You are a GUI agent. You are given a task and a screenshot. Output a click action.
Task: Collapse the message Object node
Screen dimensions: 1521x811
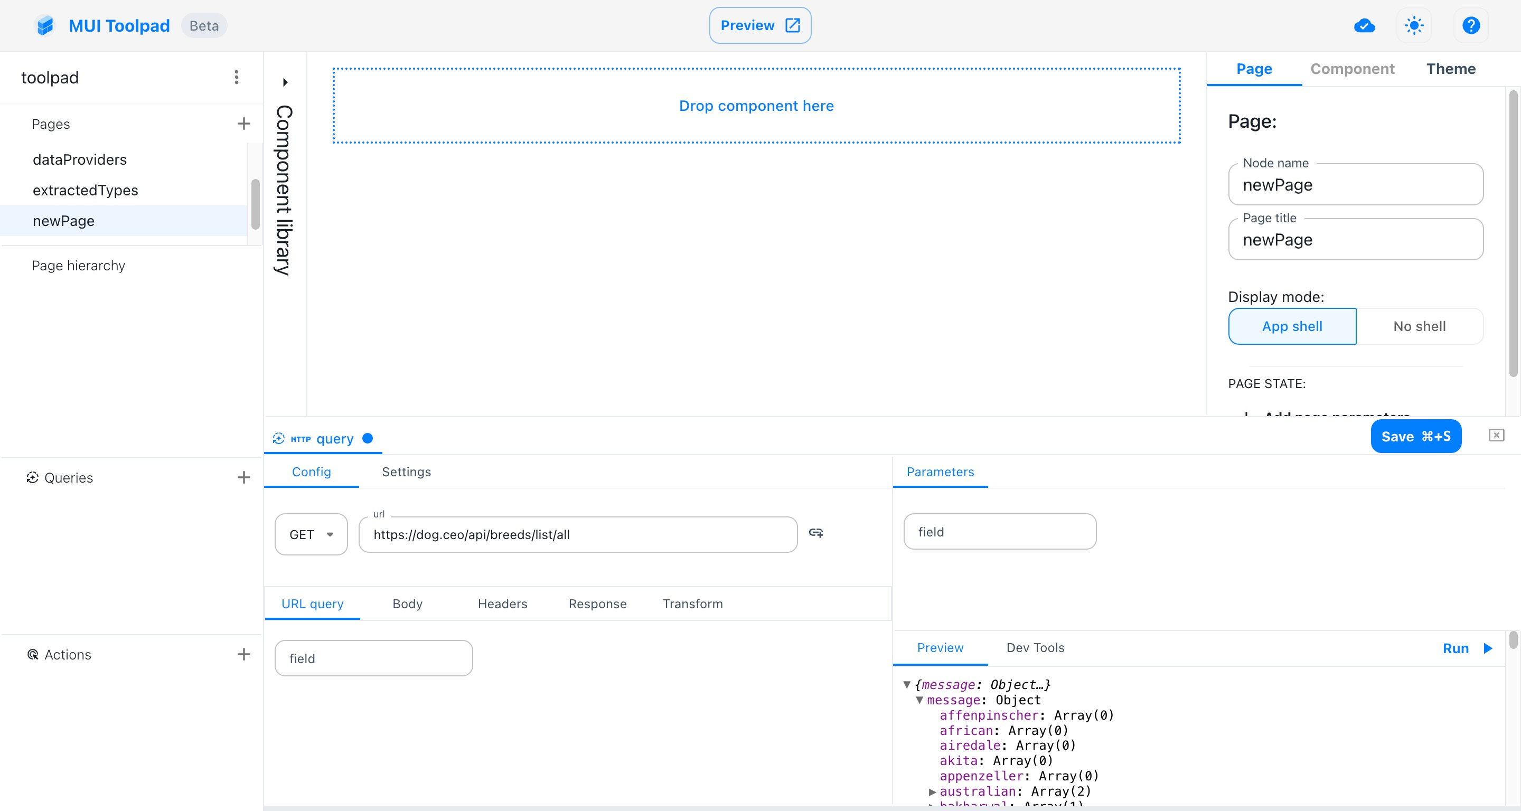(x=919, y=700)
